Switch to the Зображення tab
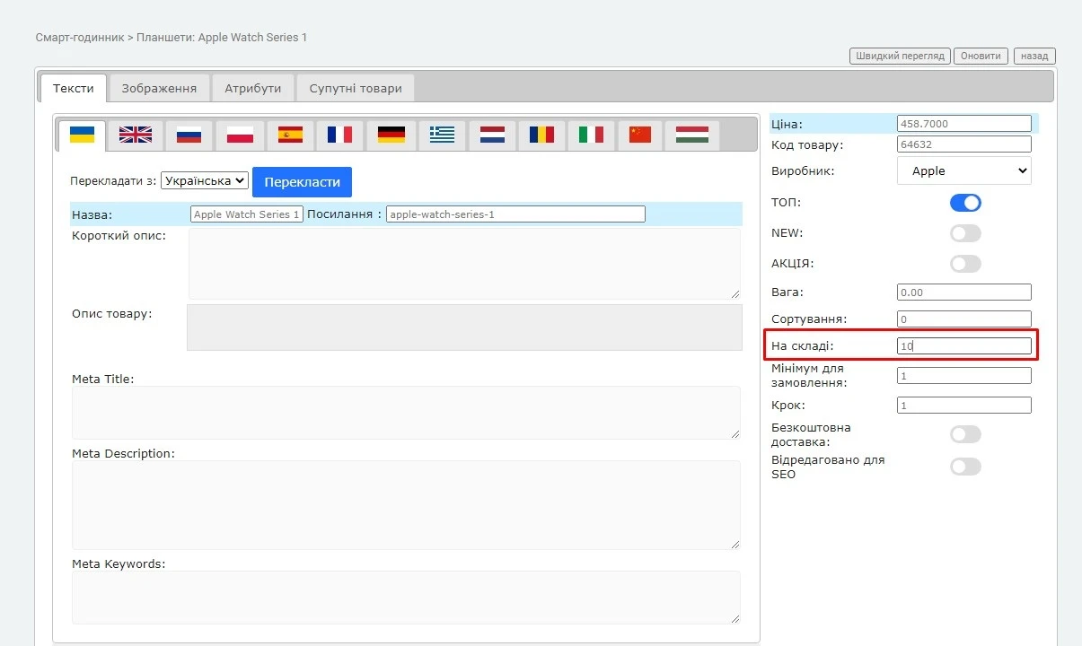Screen dimensions: 1082x646 (159, 88)
